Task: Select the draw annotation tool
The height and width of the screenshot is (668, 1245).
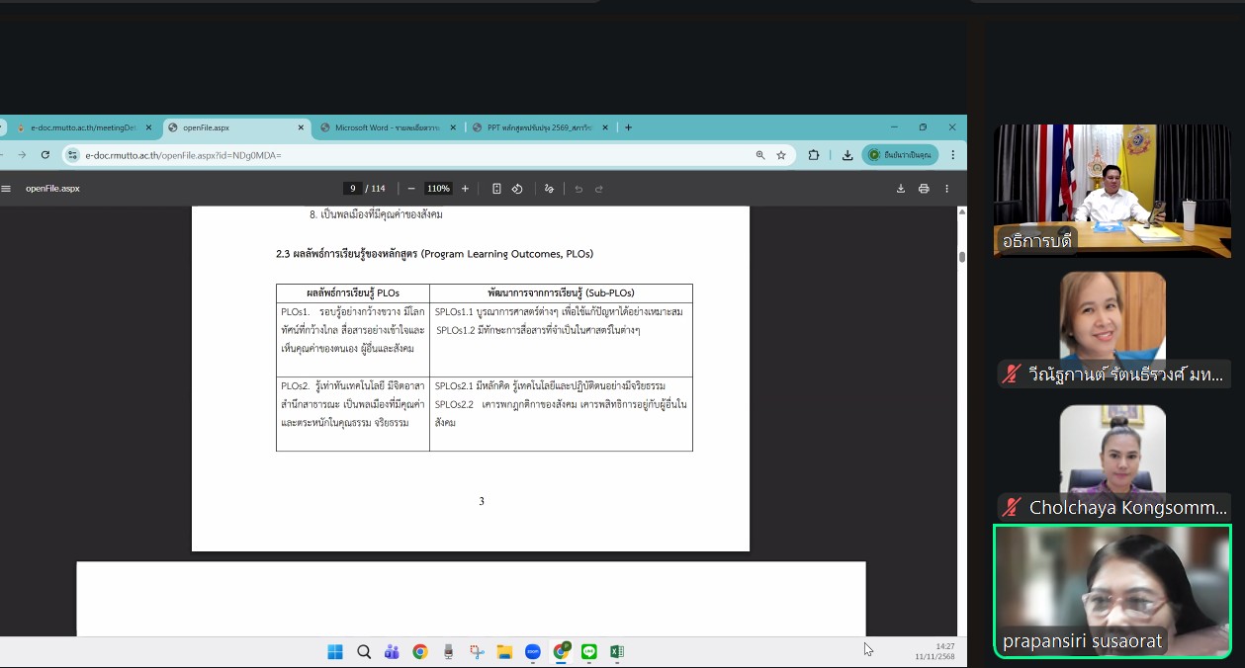Action: [549, 189]
